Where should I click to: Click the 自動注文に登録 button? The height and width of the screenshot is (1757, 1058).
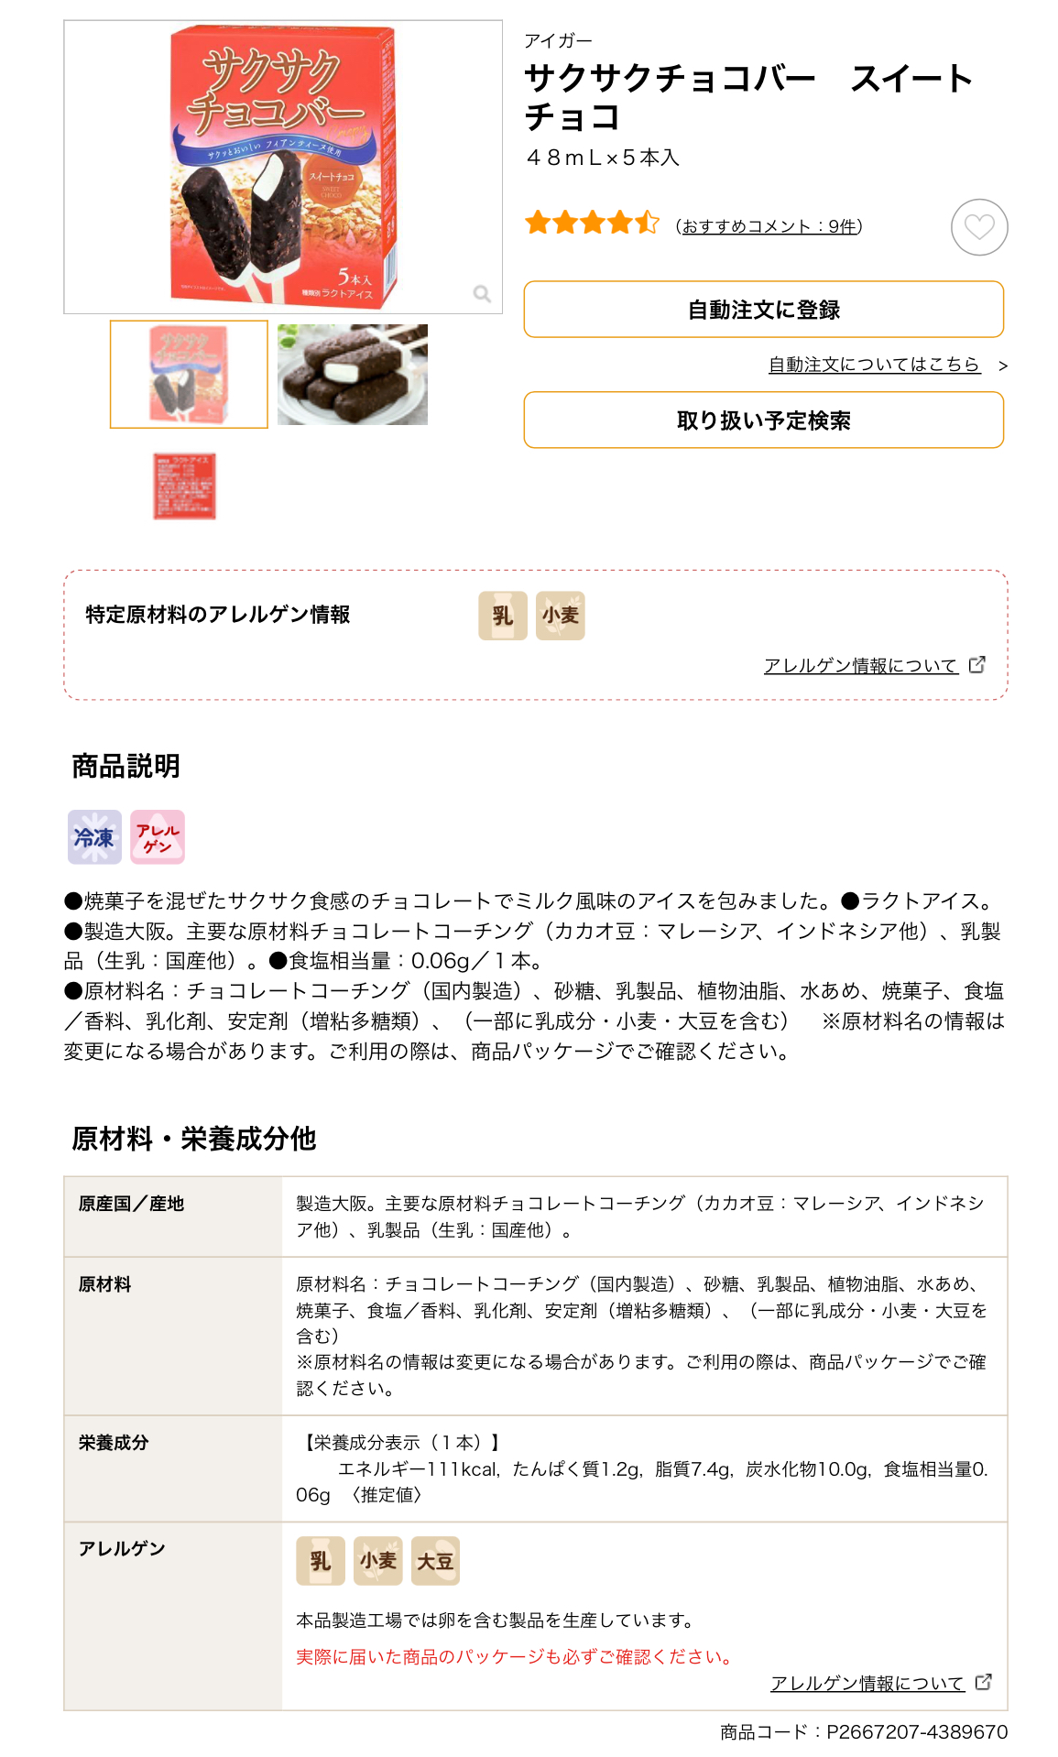(x=764, y=310)
